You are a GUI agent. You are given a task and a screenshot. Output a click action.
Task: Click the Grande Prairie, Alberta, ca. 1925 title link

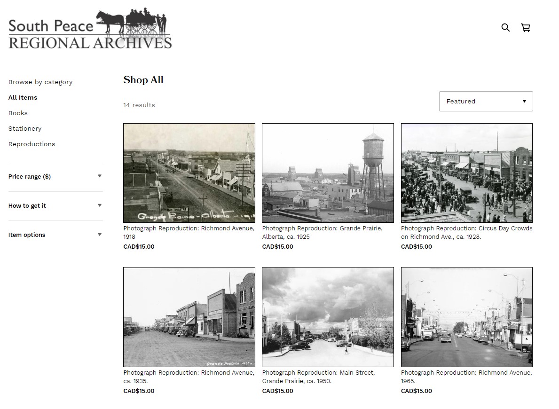pos(322,233)
